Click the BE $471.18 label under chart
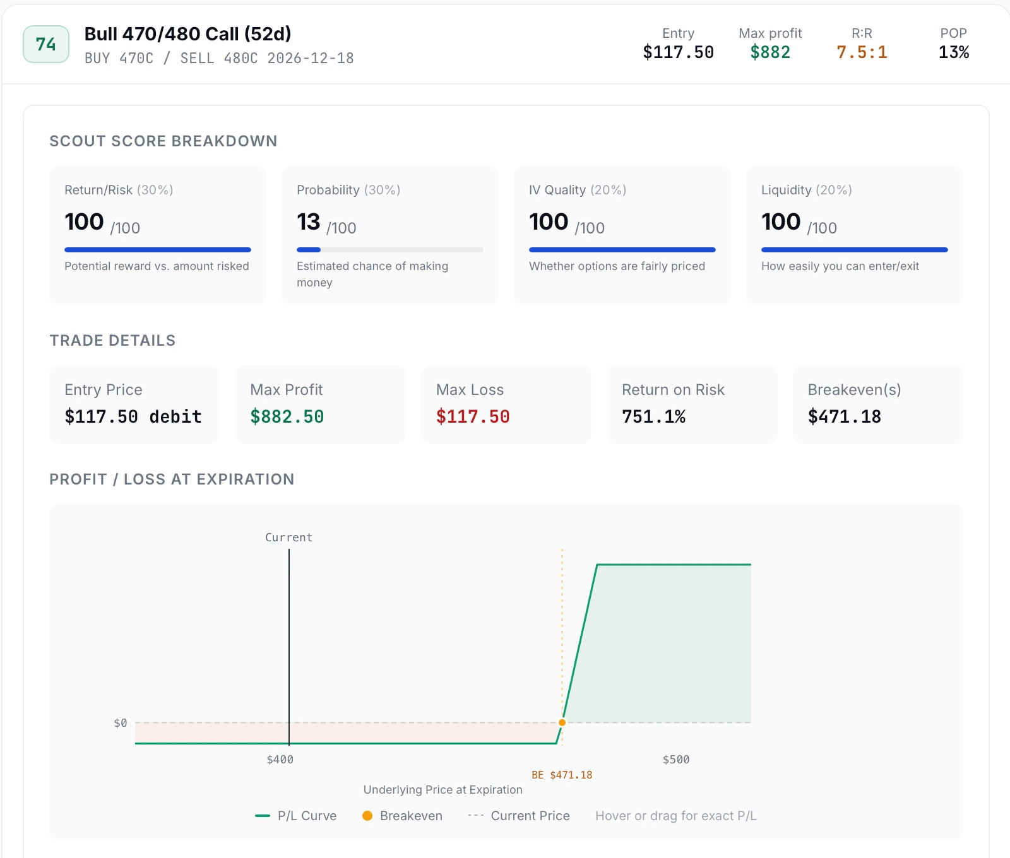1010x858 pixels. 562,775
